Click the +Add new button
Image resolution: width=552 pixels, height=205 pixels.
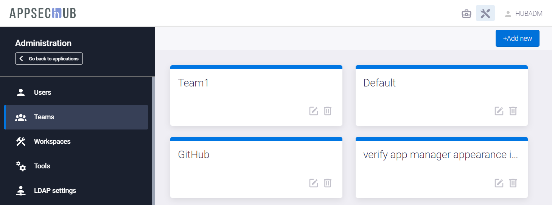pyautogui.click(x=517, y=39)
